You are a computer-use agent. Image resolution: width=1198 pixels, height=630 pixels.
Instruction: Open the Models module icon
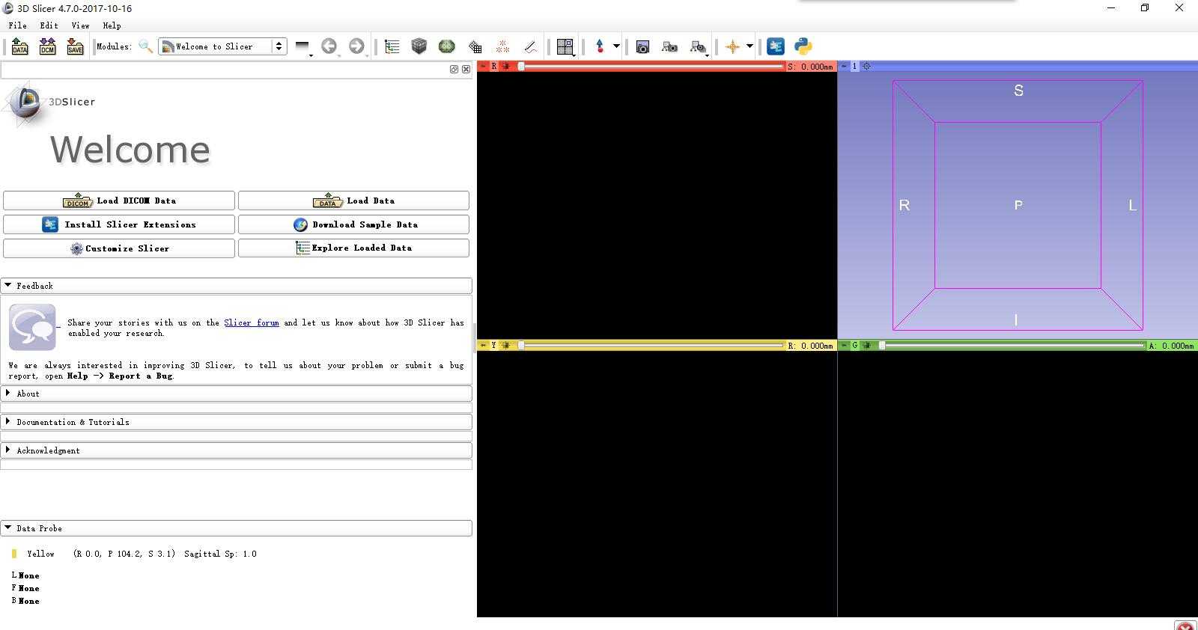click(447, 46)
